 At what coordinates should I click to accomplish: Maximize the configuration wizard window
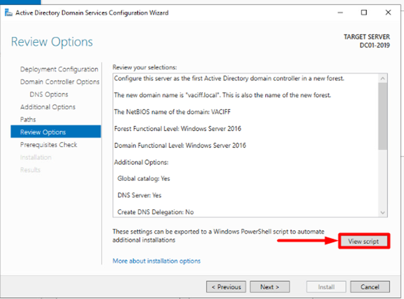point(364,13)
